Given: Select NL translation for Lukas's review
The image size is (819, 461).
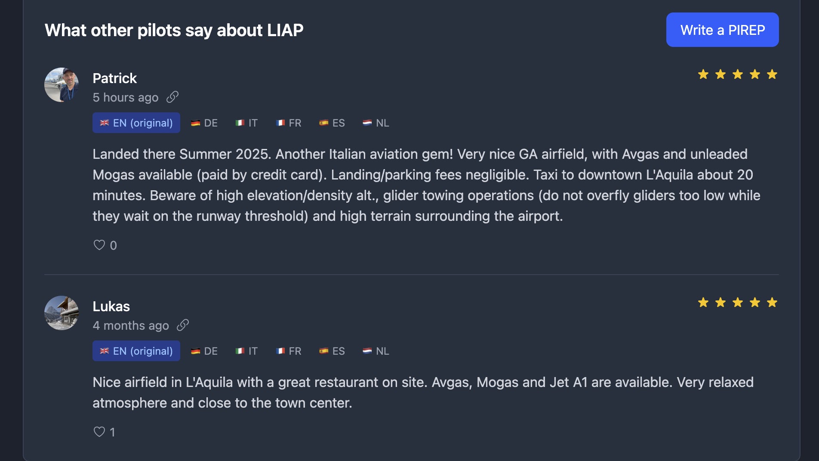Looking at the screenshot, I should 375,351.
